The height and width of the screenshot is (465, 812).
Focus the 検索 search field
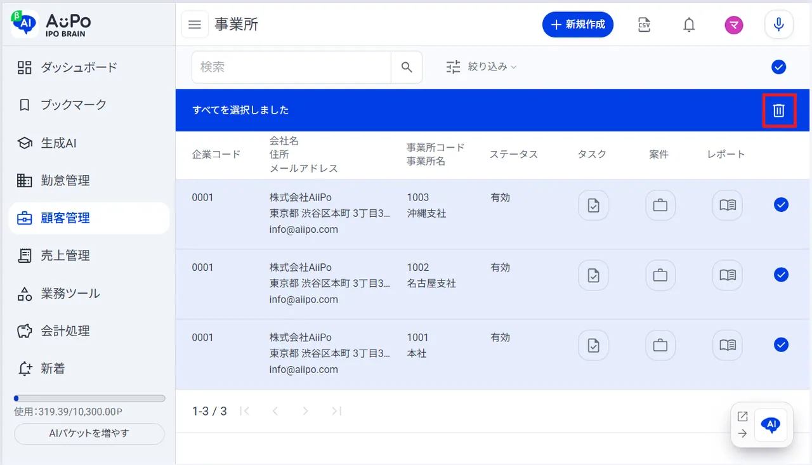tap(292, 67)
